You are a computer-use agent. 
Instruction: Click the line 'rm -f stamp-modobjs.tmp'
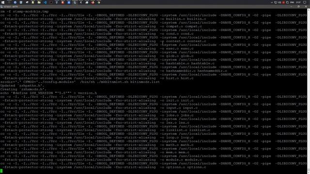(25, 12)
